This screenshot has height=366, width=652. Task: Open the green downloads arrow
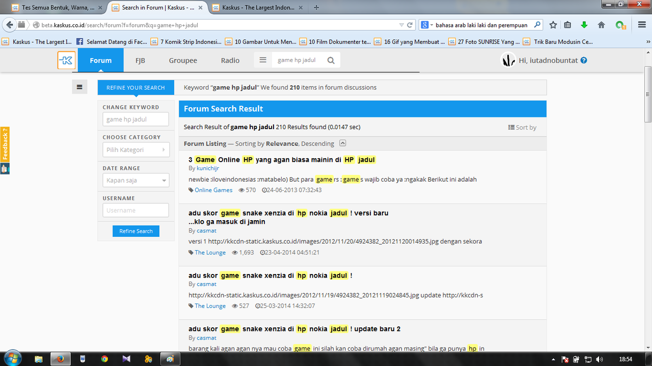pos(584,25)
